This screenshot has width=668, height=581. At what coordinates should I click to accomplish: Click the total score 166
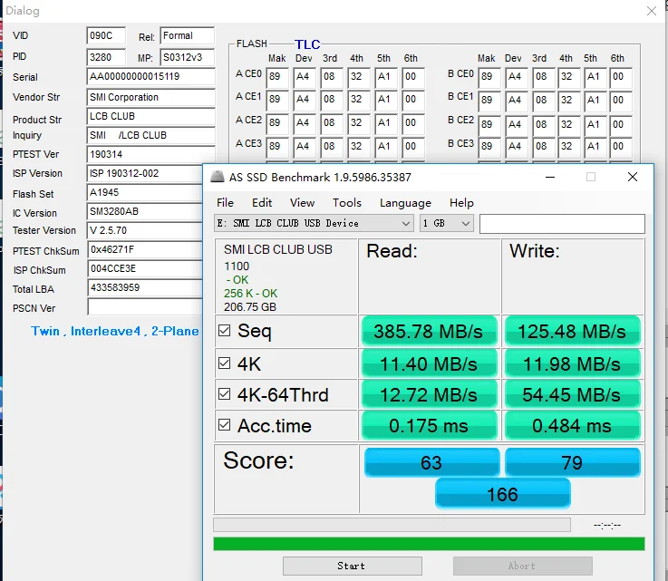[503, 494]
